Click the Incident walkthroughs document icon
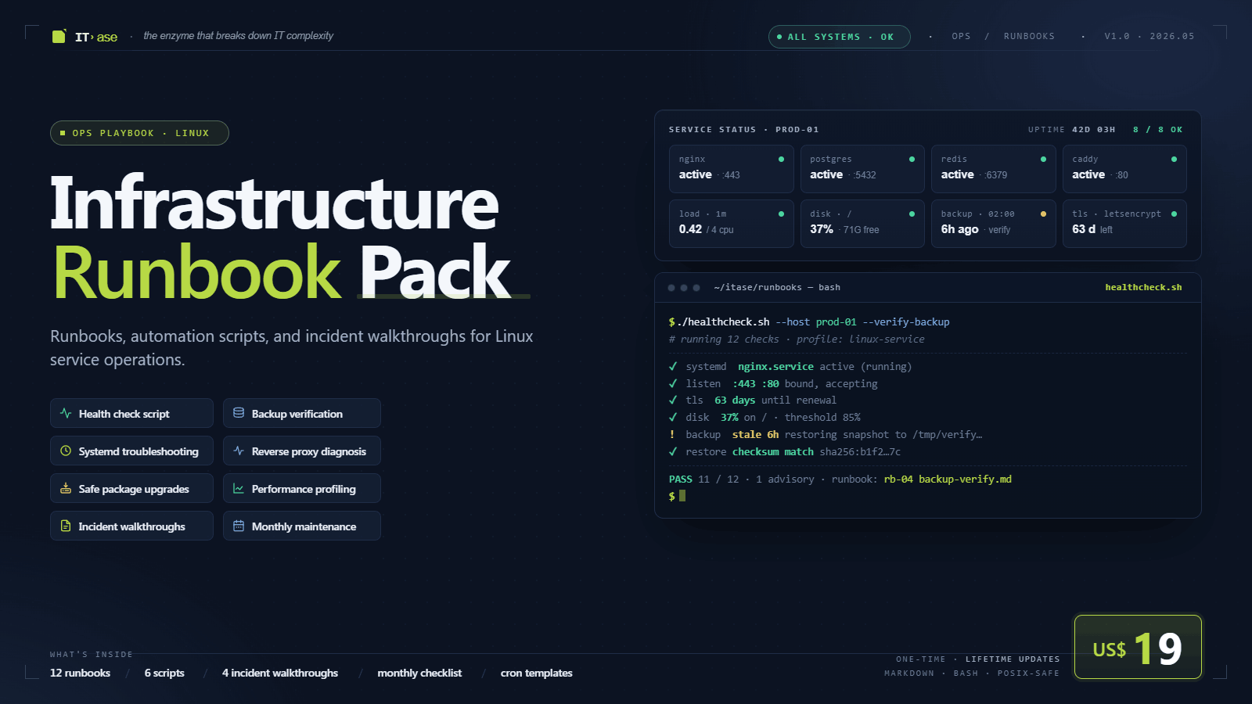The width and height of the screenshot is (1252, 704). [x=66, y=526]
